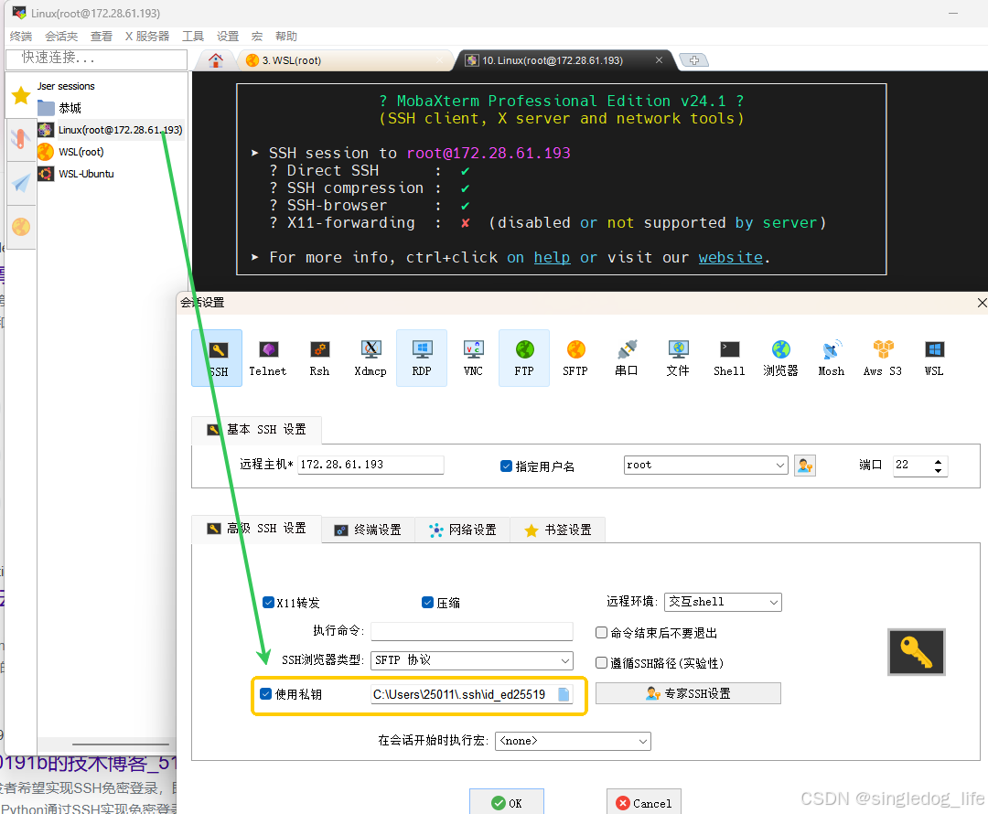
Task: Click the 远程主机 host input field
Action: tap(370, 465)
